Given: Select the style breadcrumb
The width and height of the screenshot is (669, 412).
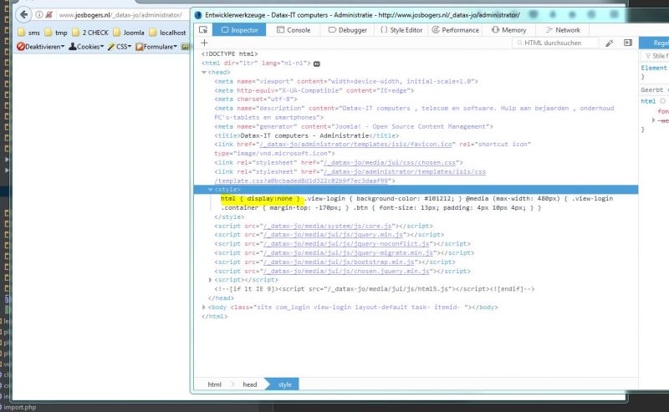Looking at the screenshot, I should pos(284,384).
